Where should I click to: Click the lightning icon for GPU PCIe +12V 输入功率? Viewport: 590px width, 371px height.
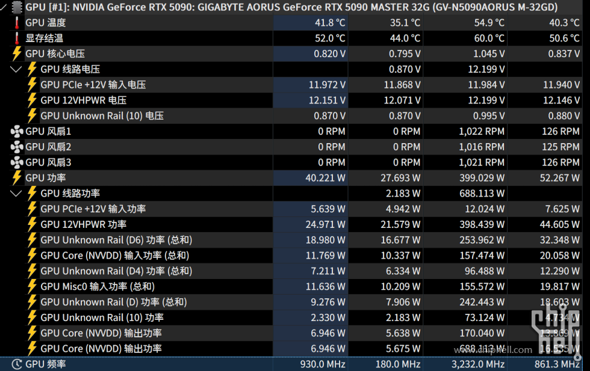pyautogui.click(x=32, y=209)
